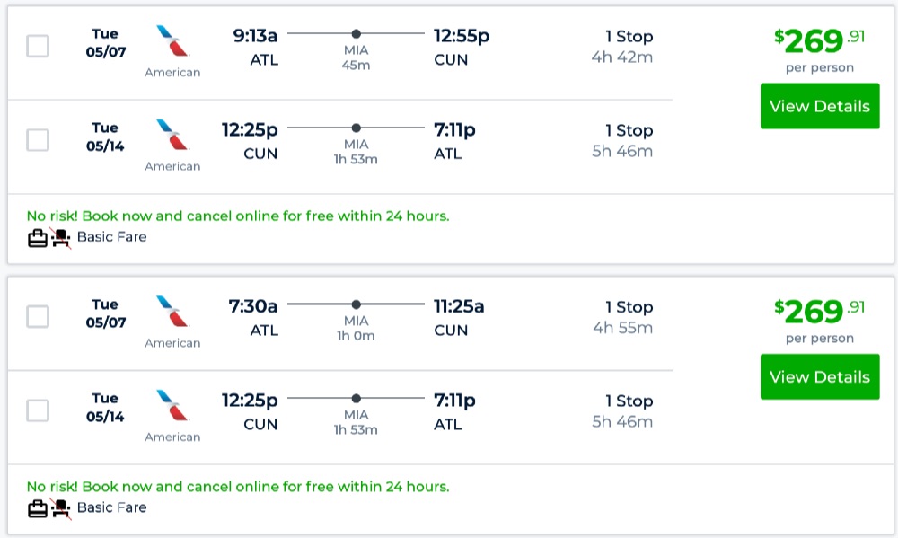Click the MIA 1h 0m layover stop marker
This screenshot has width=898, height=538.
click(x=357, y=304)
